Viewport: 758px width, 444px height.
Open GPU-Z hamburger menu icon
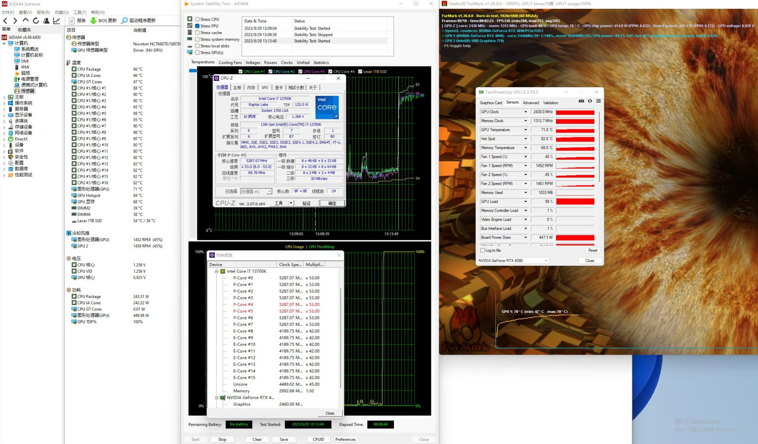tap(598, 101)
